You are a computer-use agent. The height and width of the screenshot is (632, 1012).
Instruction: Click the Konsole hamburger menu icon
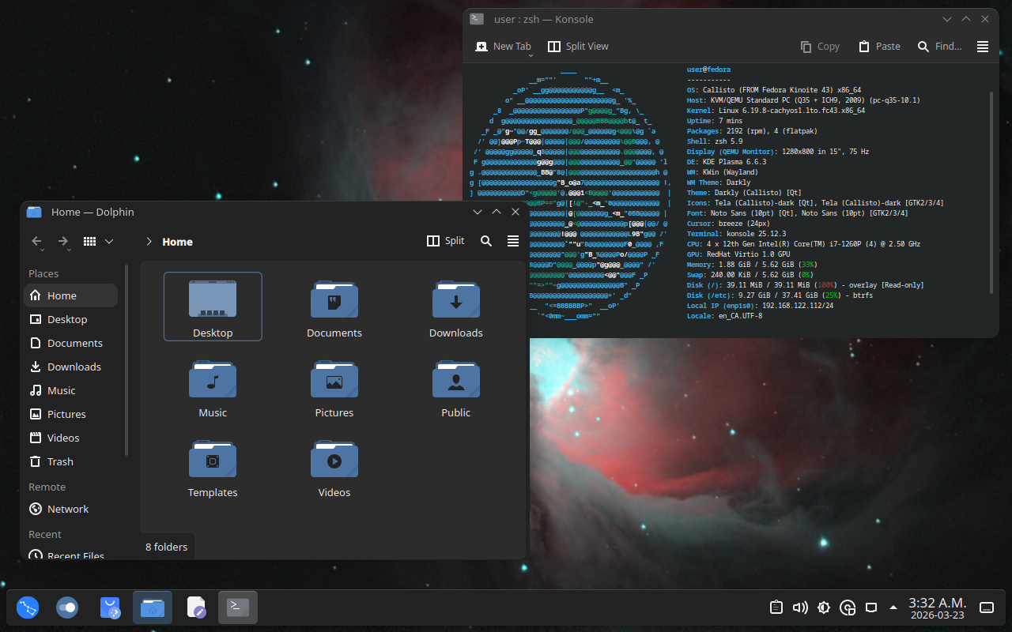point(983,47)
